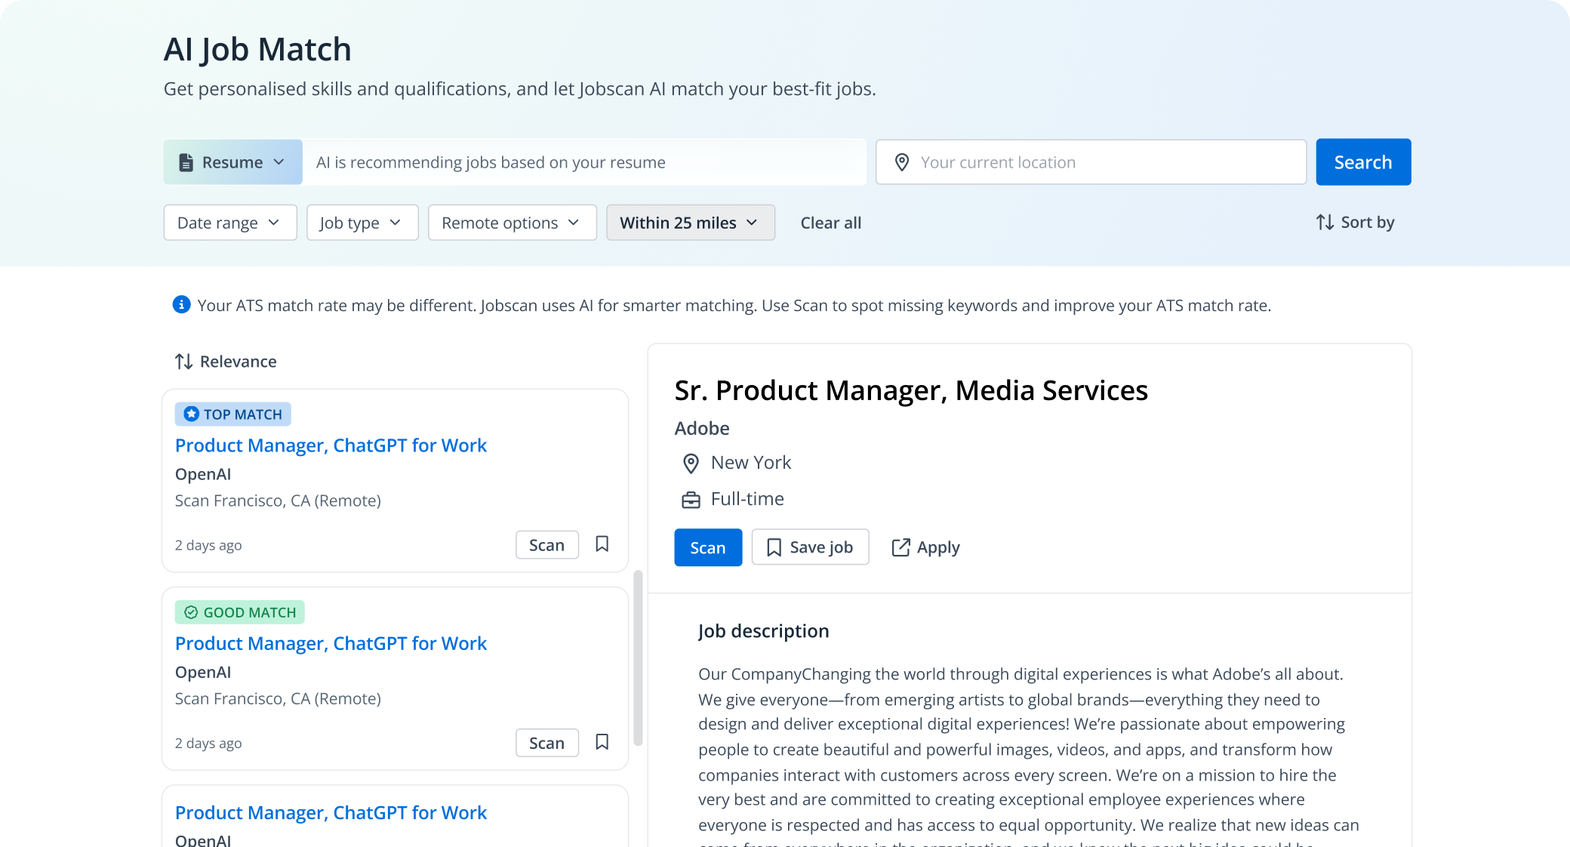Expand the Date range filter

pos(229,223)
